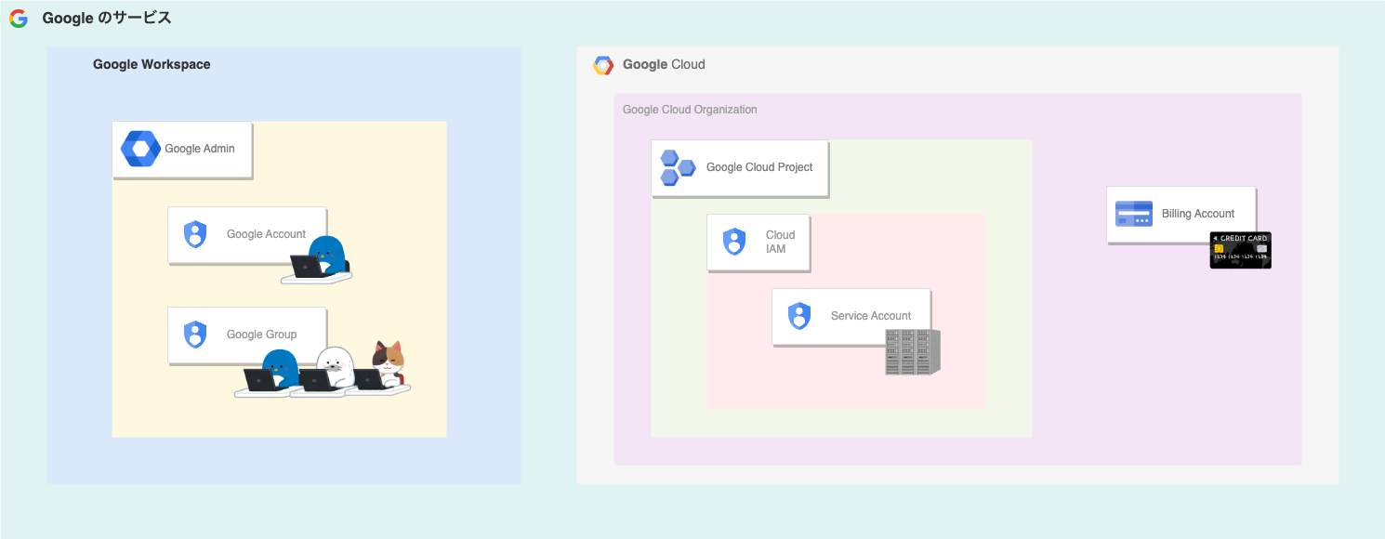
Task: Click the "Google Cloud Organization" label
Action: click(690, 110)
